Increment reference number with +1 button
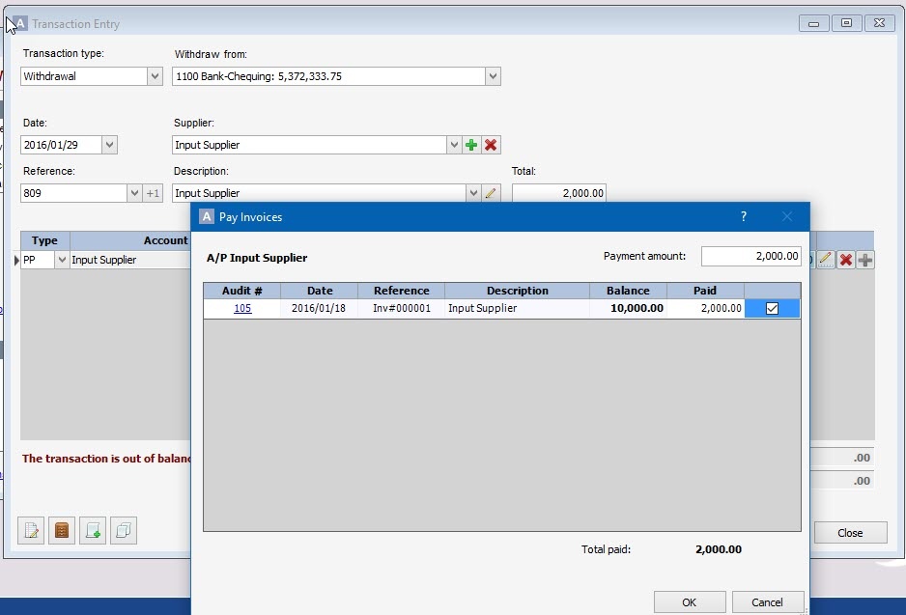Viewport: 906px width, 615px height. point(153,193)
